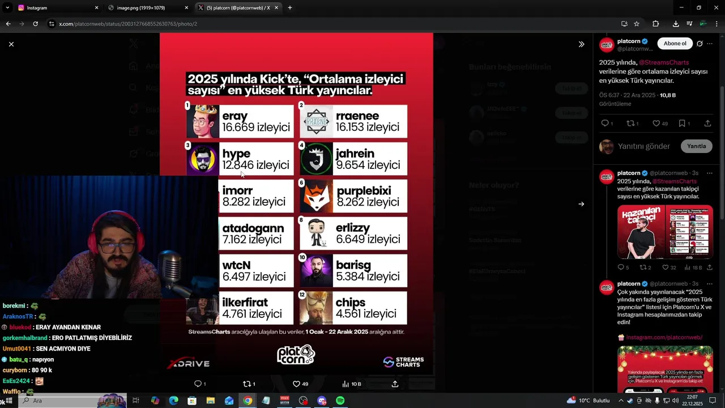Screen dimensions: 725x408
Task: Open the browser downloads
Action: pyautogui.click(x=676, y=24)
